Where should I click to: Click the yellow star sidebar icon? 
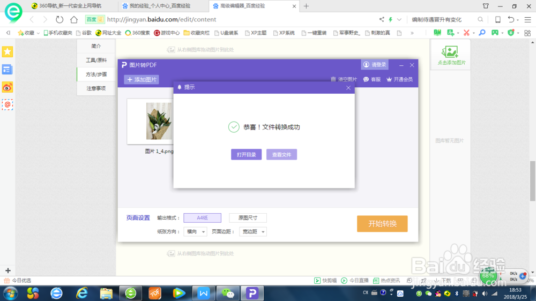[x=7, y=52]
